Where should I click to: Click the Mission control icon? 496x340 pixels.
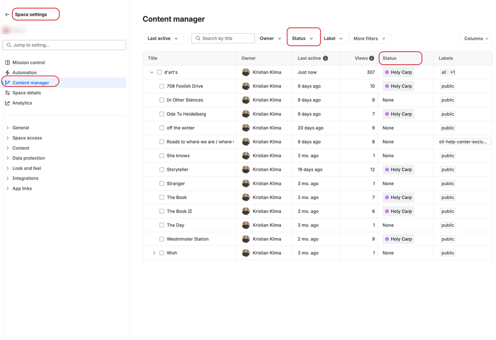coord(7,63)
